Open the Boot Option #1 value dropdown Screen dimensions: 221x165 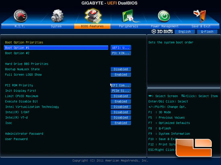(x=121, y=48)
